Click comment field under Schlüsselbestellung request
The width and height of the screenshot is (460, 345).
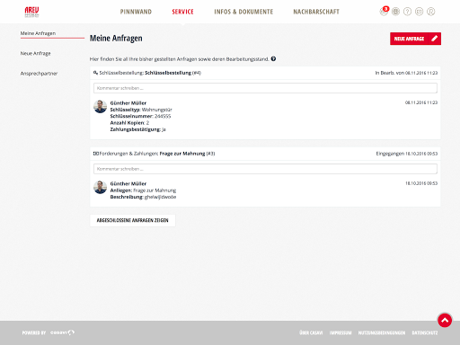[x=265, y=88]
